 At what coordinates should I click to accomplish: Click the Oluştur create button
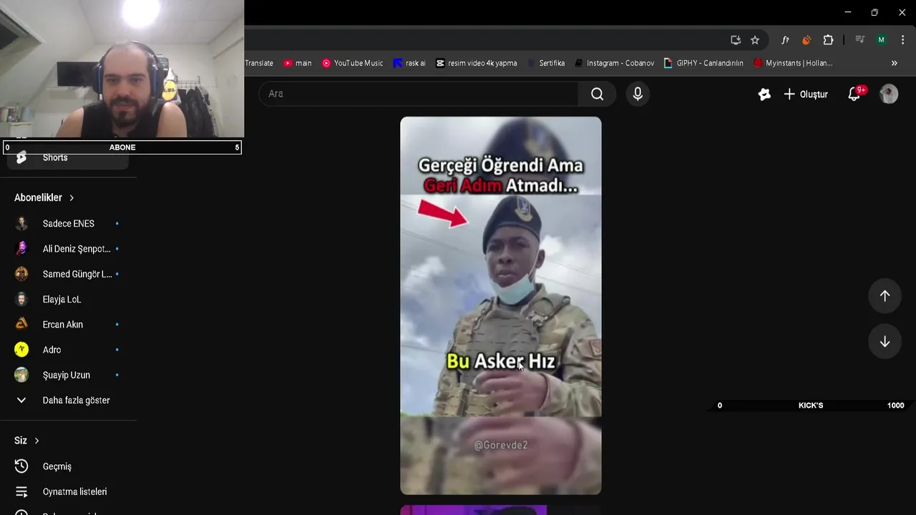click(806, 94)
